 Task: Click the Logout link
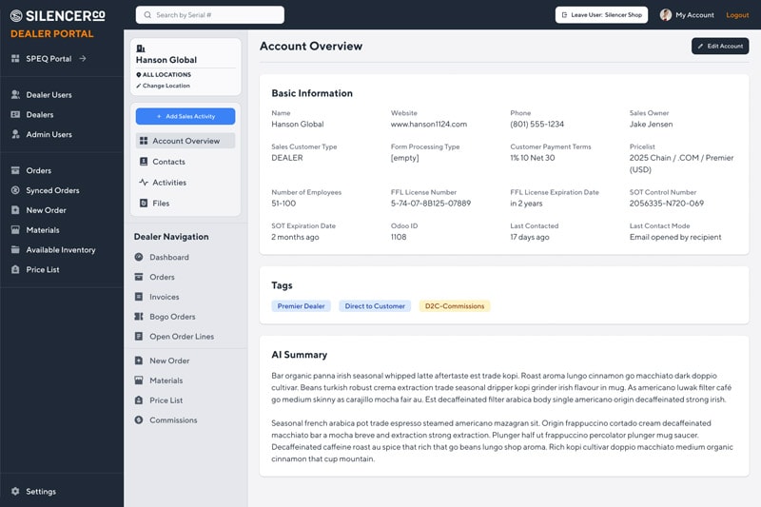pos(737,15)
